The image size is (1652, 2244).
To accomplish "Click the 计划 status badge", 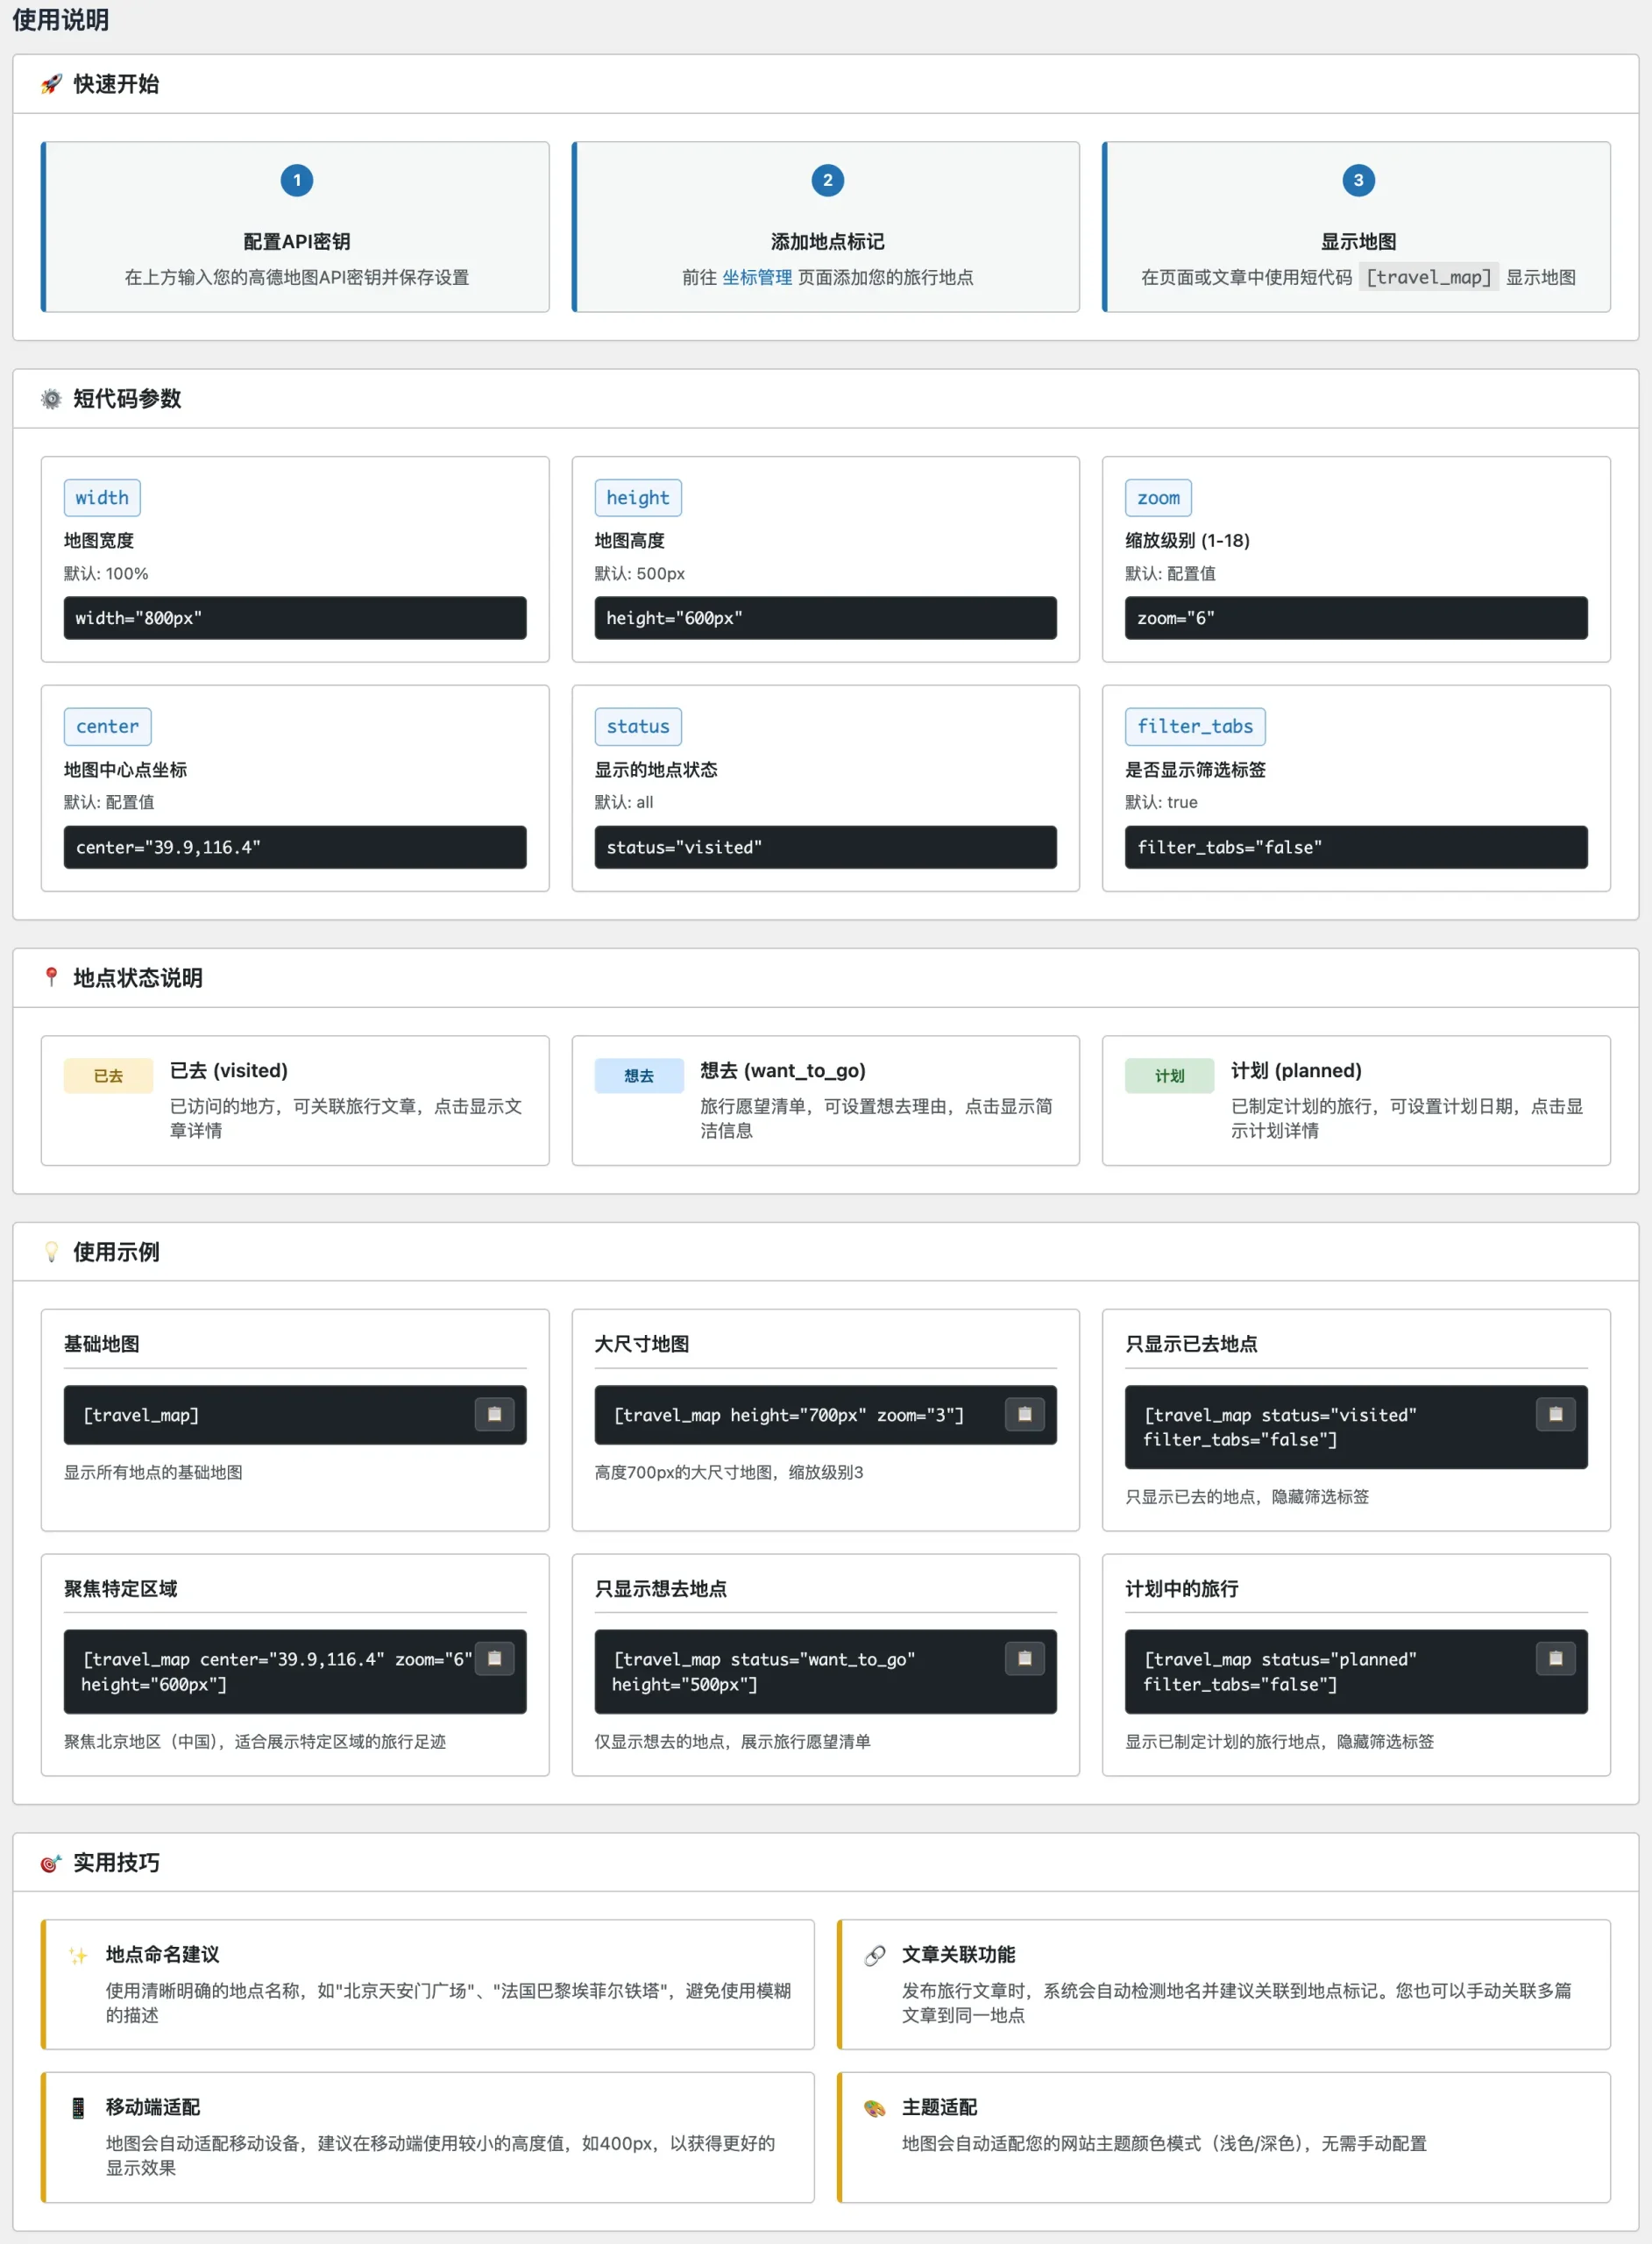I will point(1169,1076).
